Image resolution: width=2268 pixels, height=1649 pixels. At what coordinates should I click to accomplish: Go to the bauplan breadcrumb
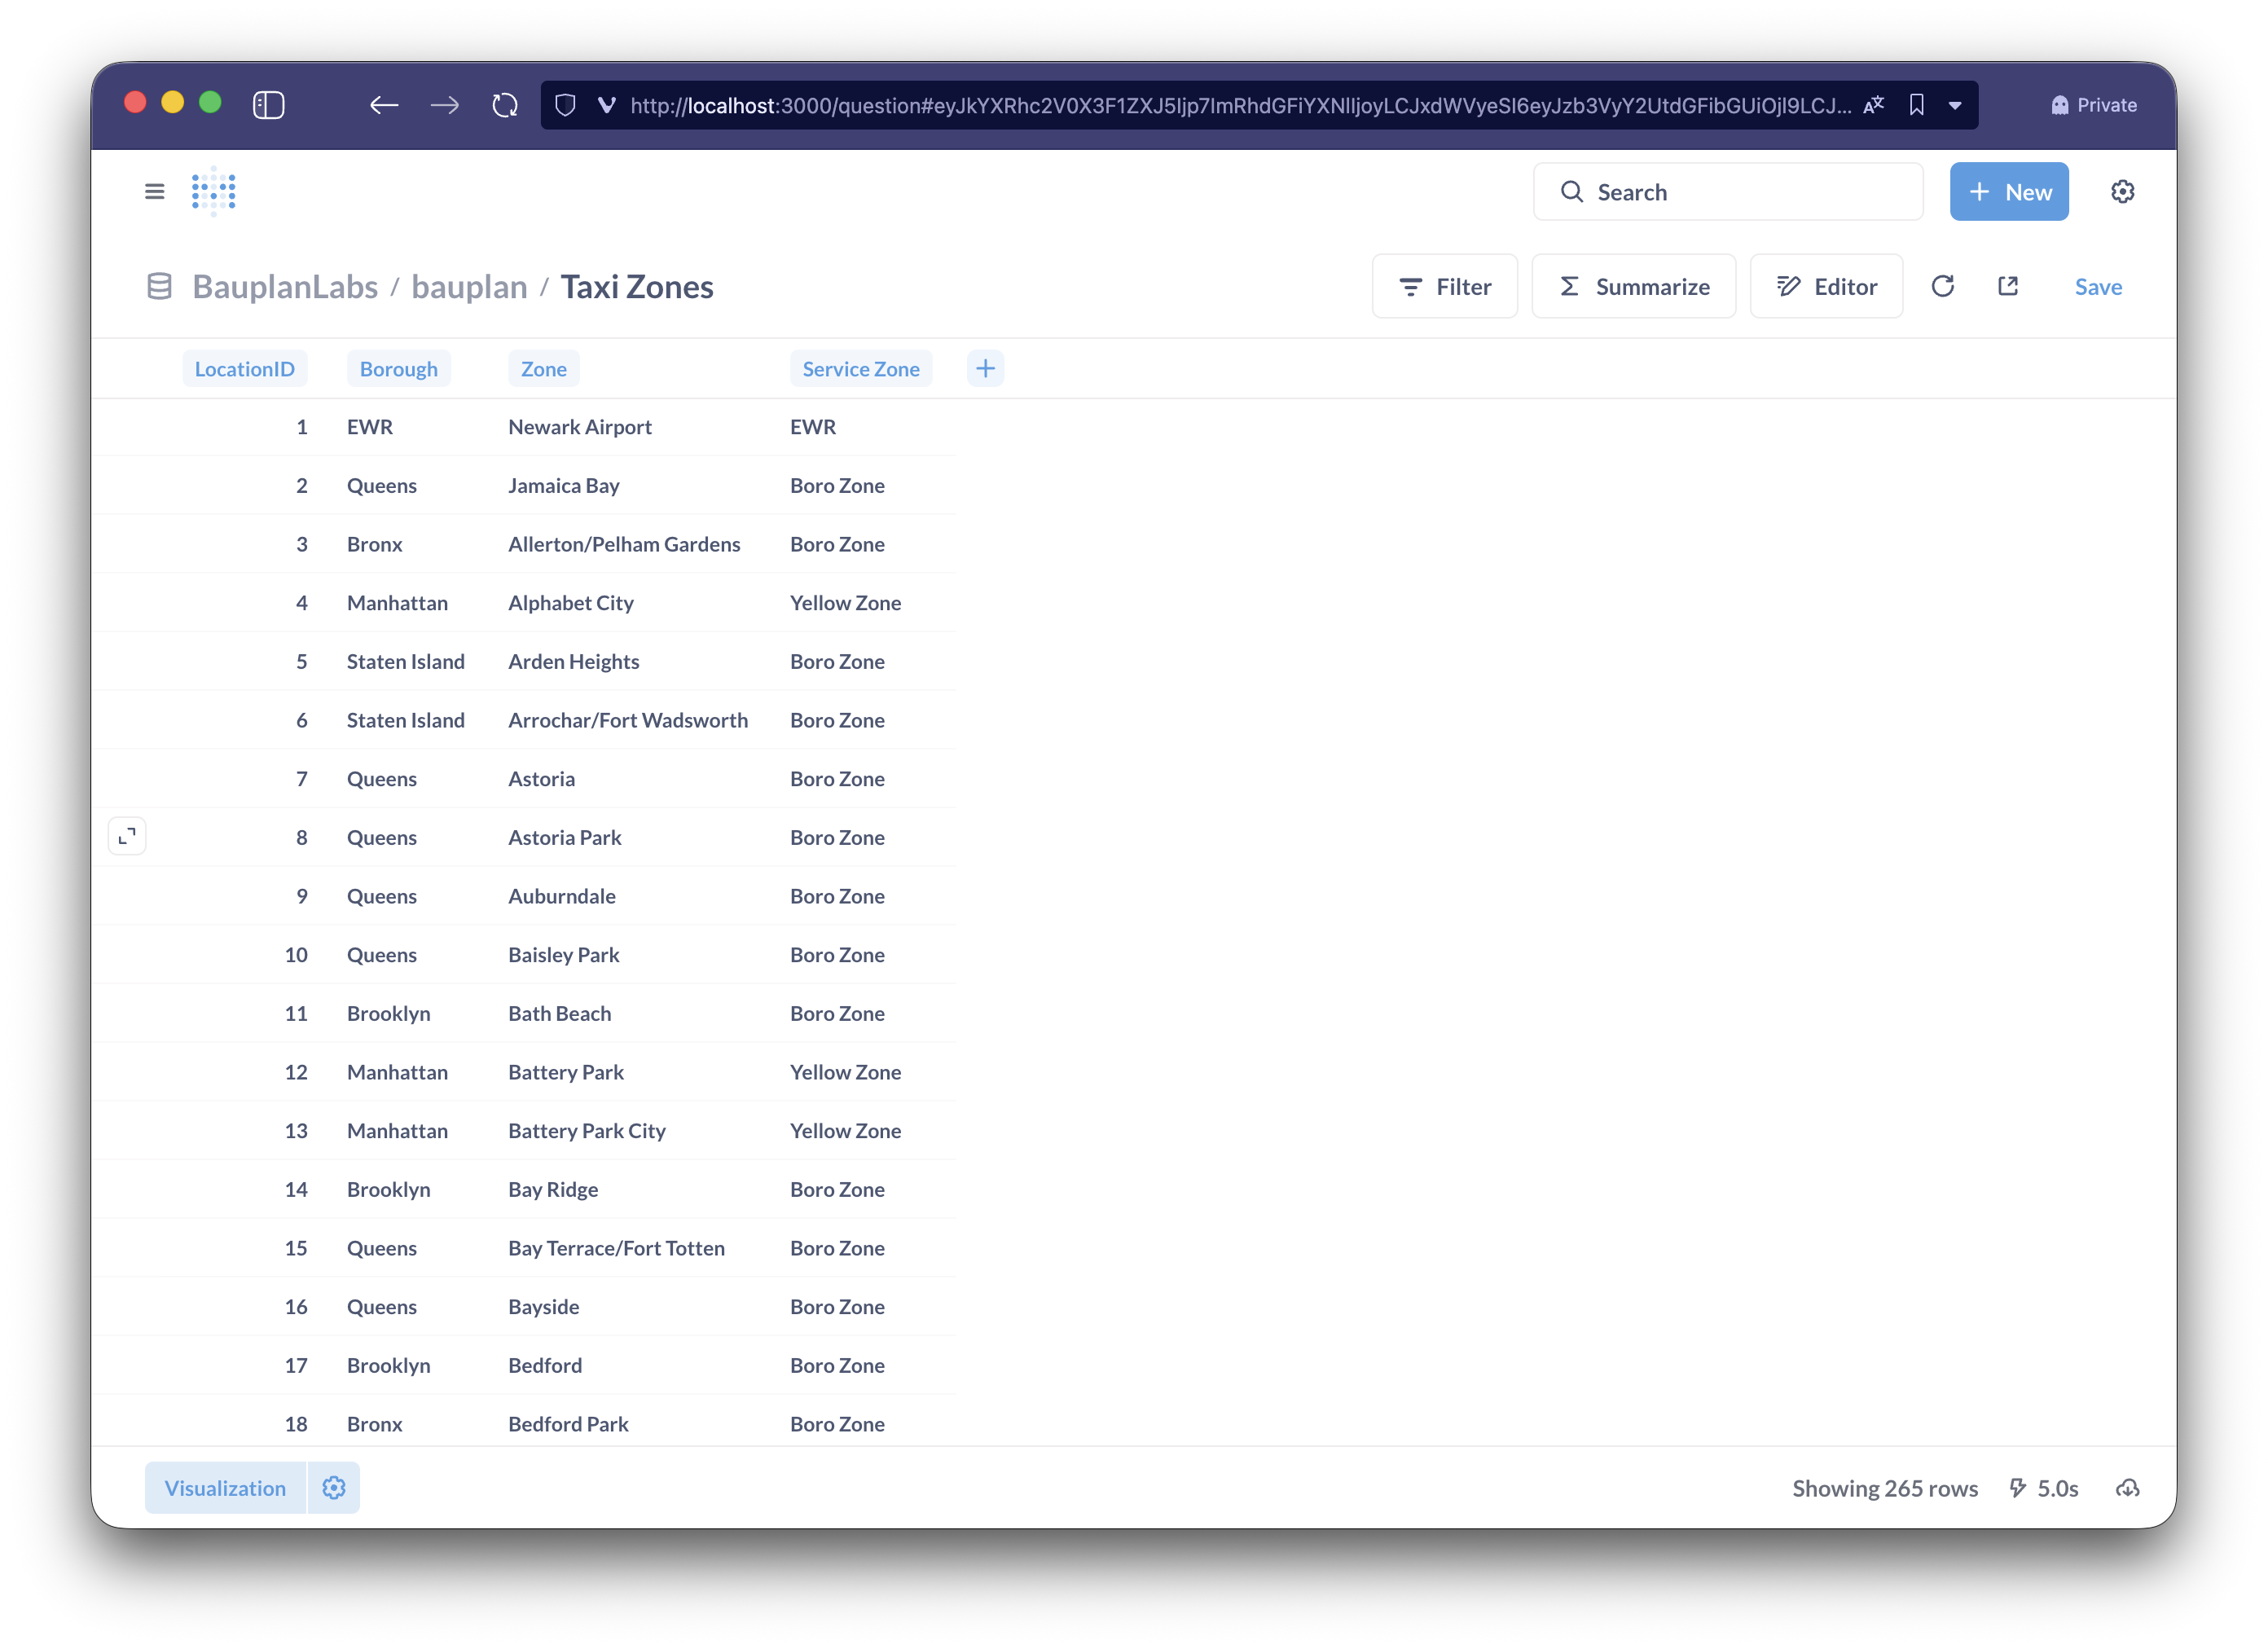coord(469,287)
